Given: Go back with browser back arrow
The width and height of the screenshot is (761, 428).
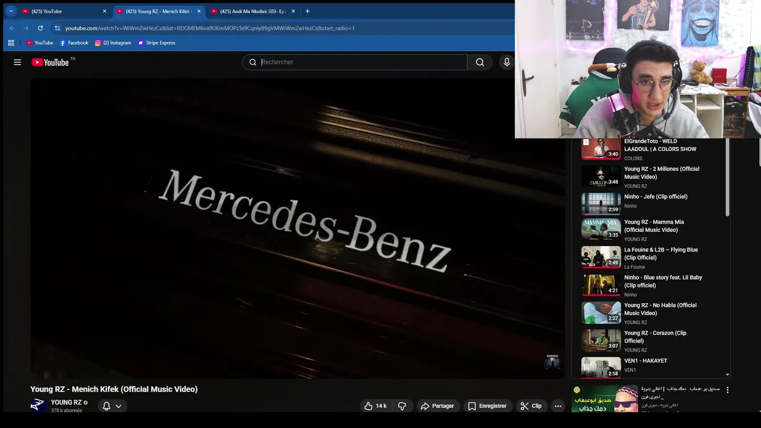Looking at the screenshot, I should click(x=12, y=28).
